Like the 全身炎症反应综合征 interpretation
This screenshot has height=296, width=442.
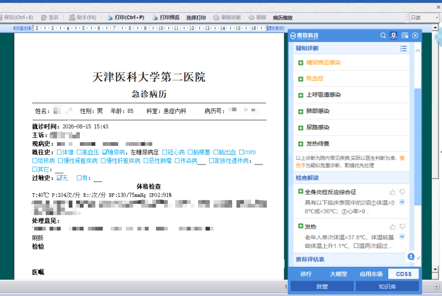click(x=392, y=192)
